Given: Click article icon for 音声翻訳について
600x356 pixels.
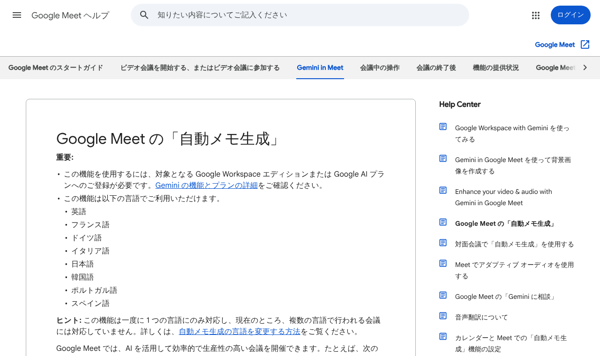Looking at the screenshot, I should click(x=443, y=316).
